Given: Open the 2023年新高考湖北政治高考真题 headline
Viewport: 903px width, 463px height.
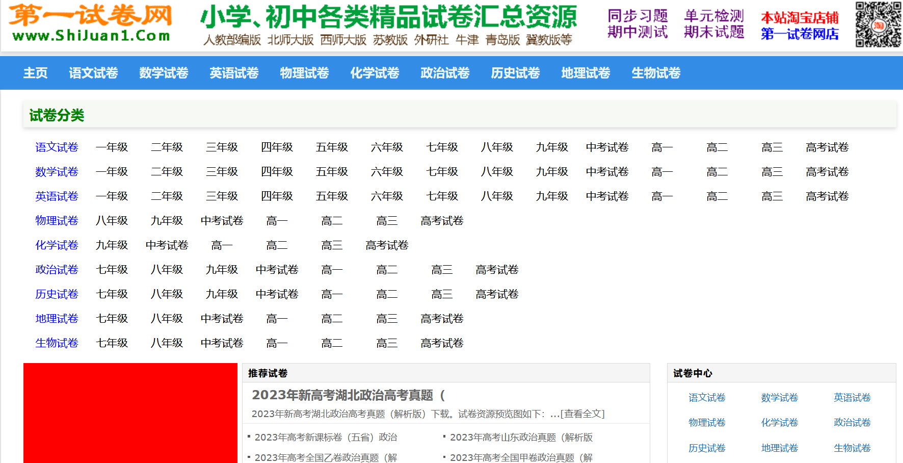Looking at the screenshot, I should tap(348, 395).
